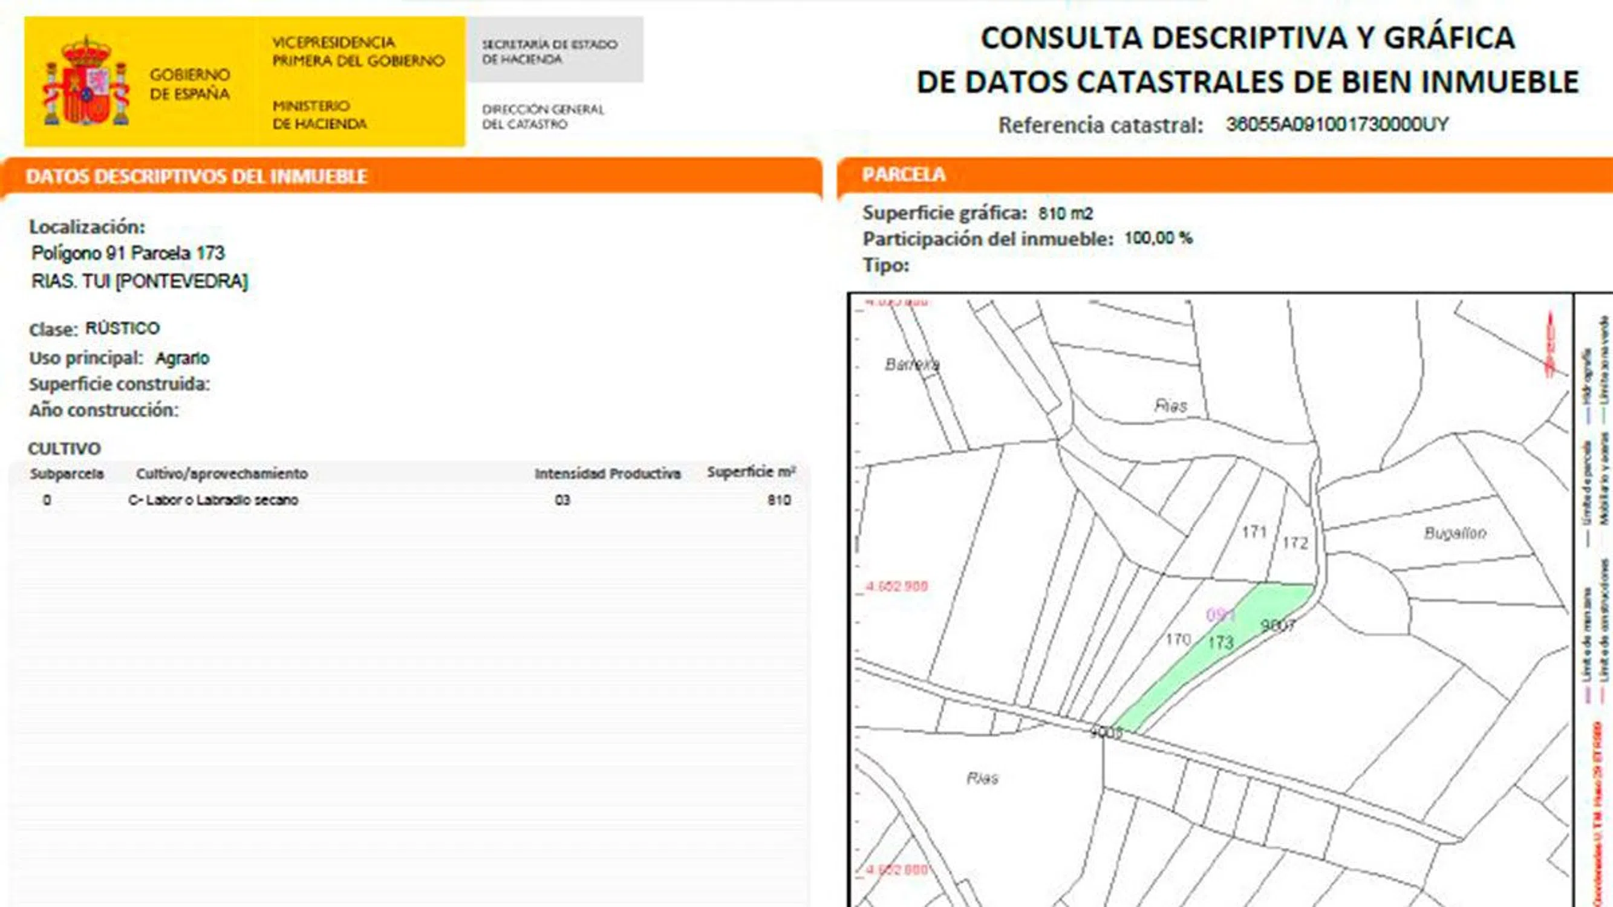The height and width of the screenshot is (907, 1613).
Task: Click the Cultivo/aprovechamiento column header
Action: pos(222,474)
